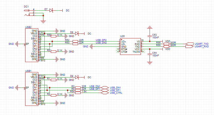
Task: Select resistor R51 symbol
Action: pos(53,51)
